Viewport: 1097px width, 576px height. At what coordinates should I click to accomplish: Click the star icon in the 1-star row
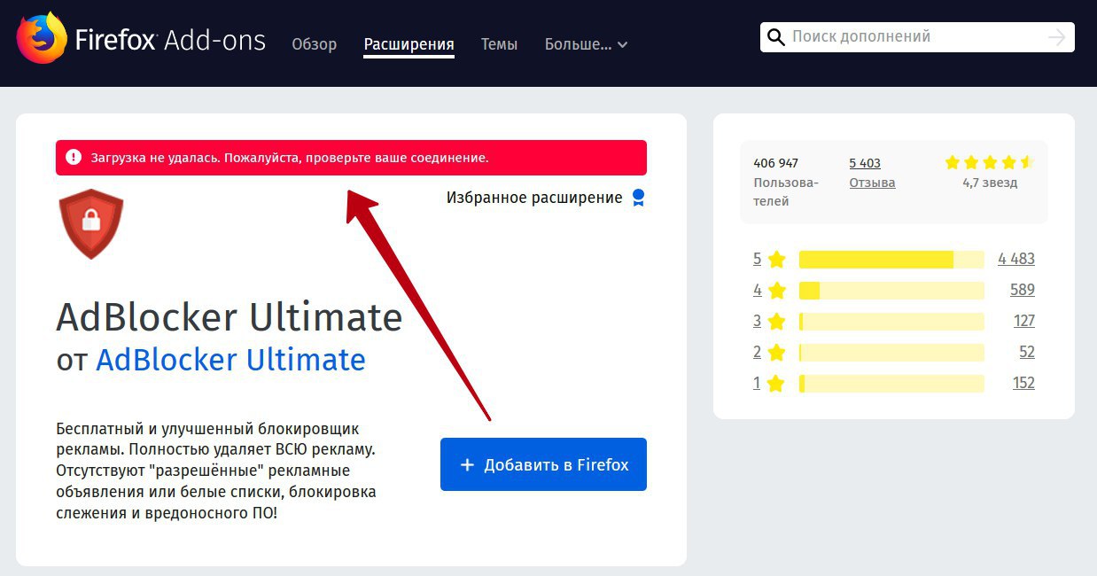click(x=777, y=384)
